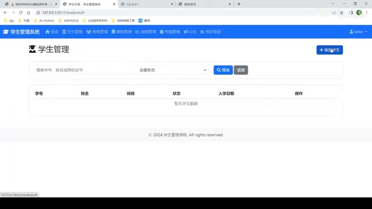
Task: Click the 学生管理 page heading
Action: point(49,49)
